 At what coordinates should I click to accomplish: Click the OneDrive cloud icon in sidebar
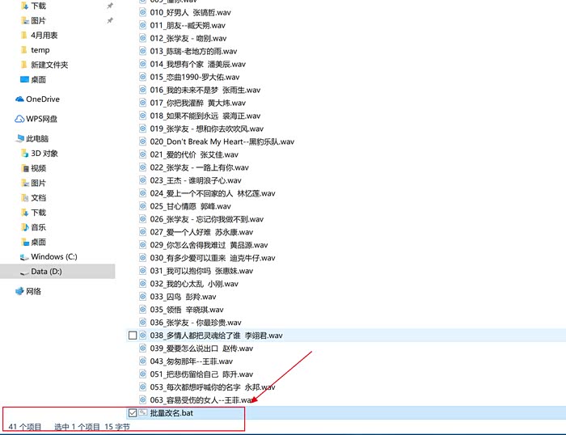(19, 99)
